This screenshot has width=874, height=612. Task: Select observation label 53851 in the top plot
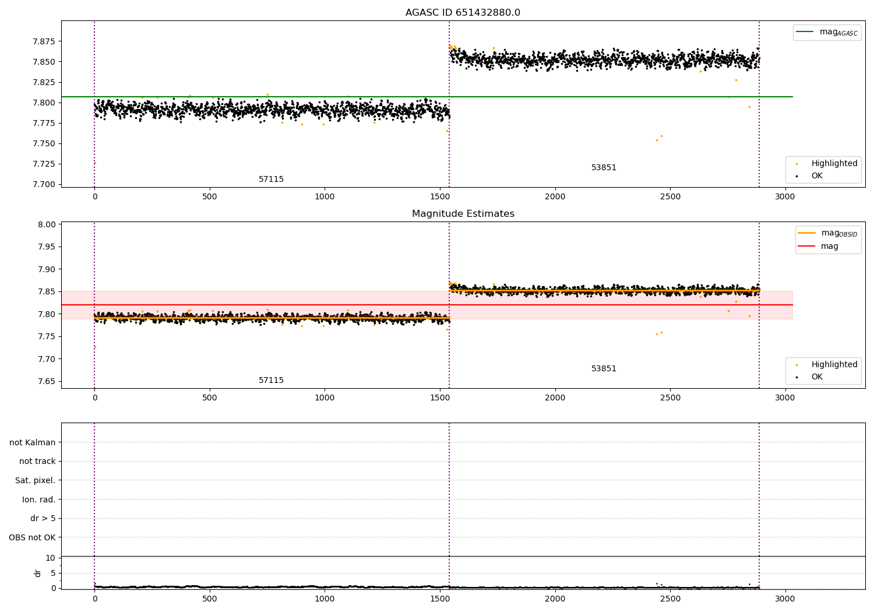[604, 167]
